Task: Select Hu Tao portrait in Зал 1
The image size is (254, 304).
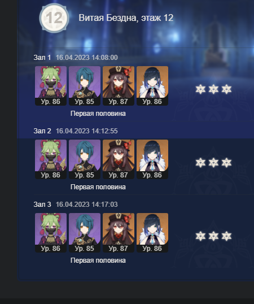Action: 119,86
